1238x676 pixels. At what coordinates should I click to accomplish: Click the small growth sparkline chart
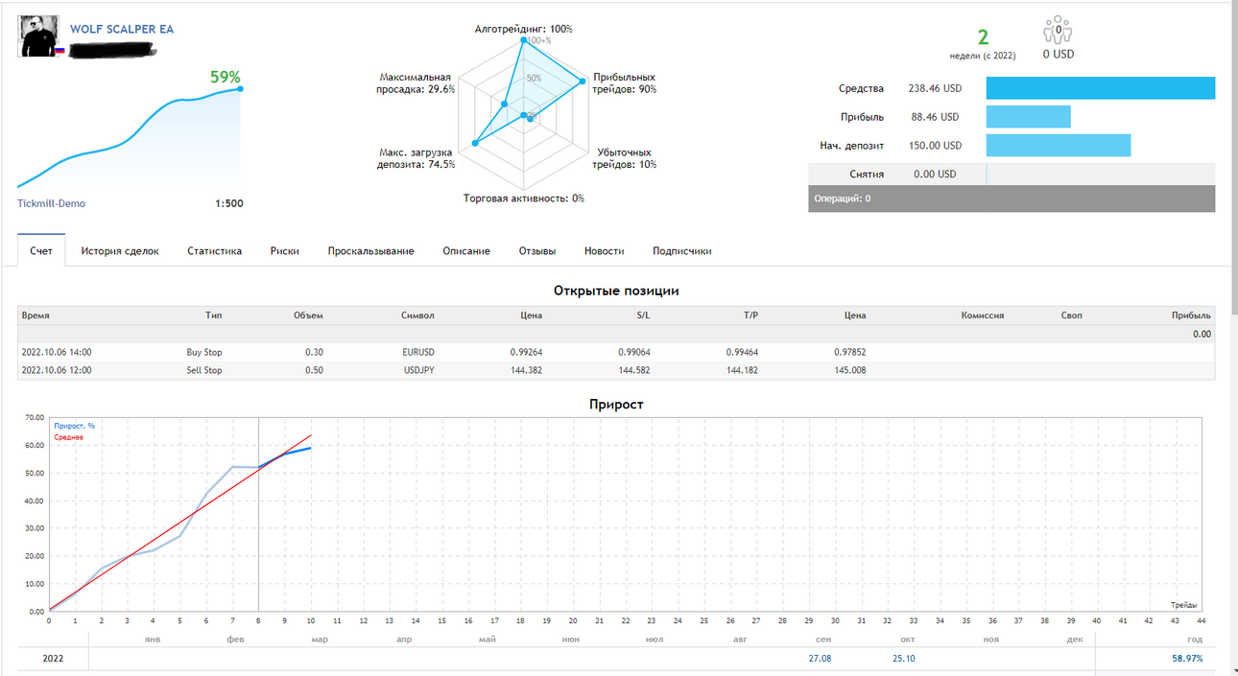pos(129,137)
